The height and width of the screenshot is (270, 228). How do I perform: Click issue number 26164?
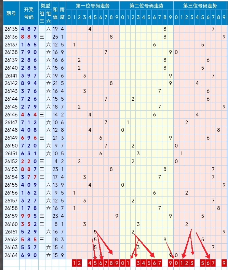click(x=11, y=255)
